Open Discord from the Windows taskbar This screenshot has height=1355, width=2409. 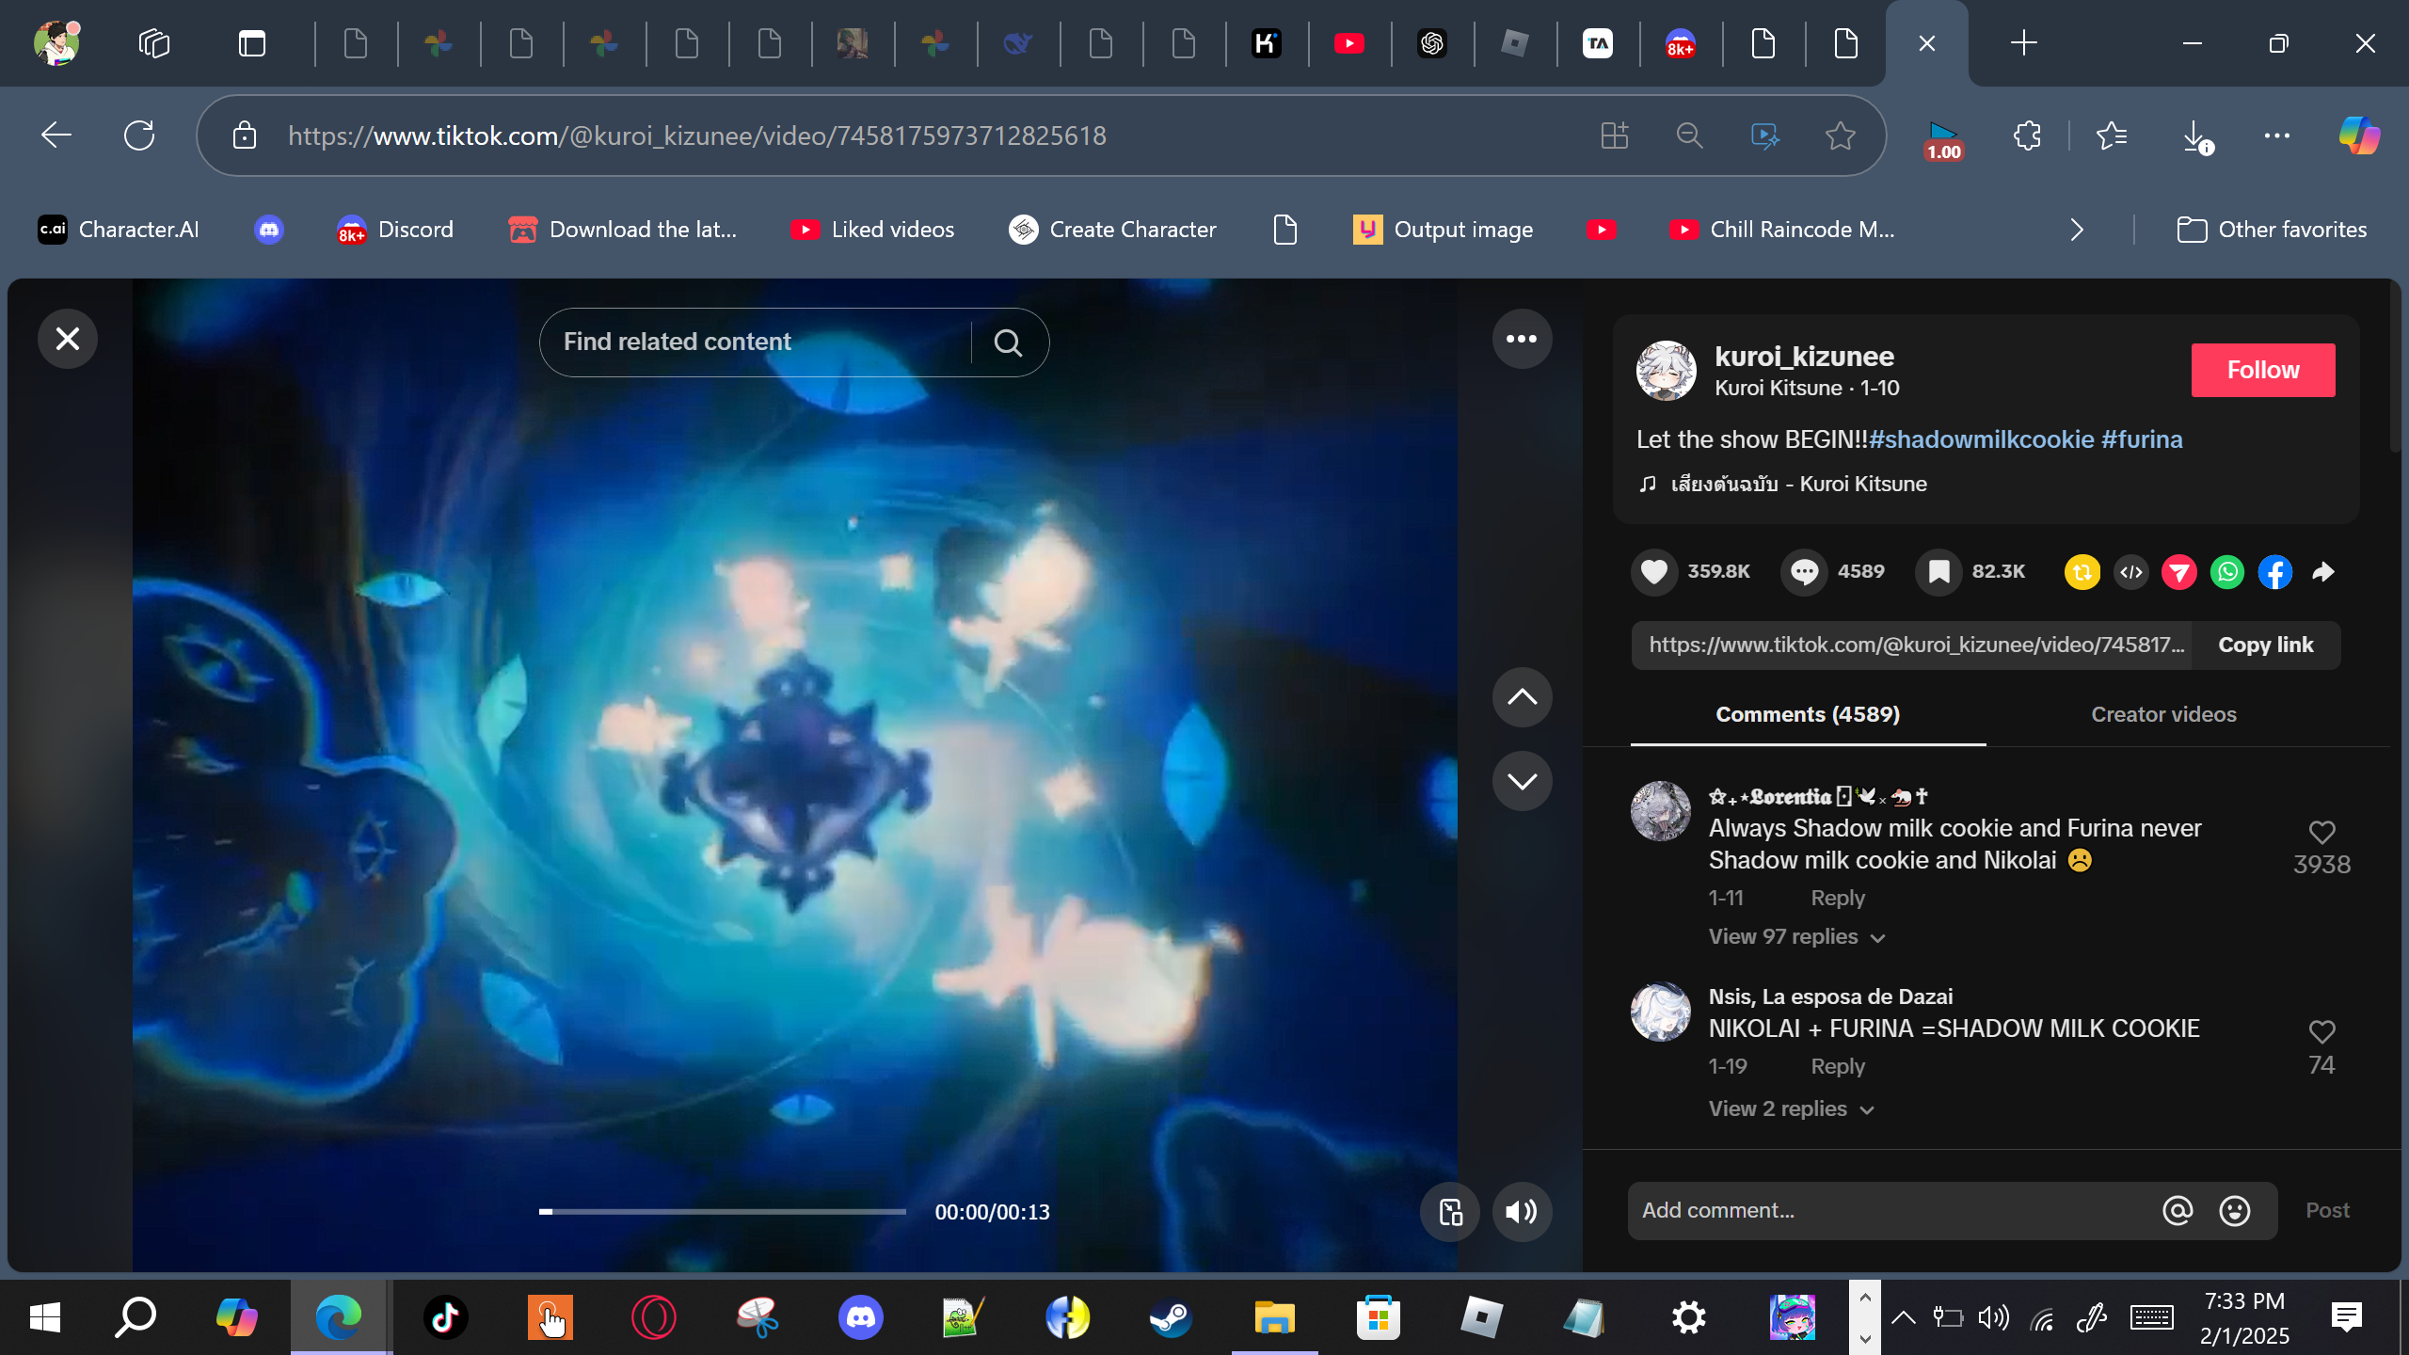(x=860, y=1317)
